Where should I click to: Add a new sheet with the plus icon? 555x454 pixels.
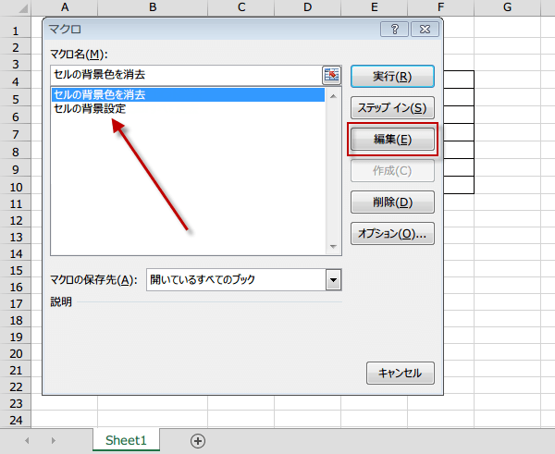pos(198,441)
